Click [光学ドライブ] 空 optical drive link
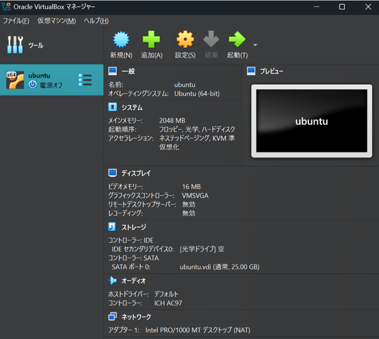The width and height of the screenshot is (379, 339). point(202,249)
